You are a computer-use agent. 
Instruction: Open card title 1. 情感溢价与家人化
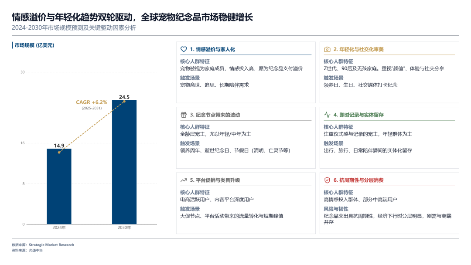212,49
